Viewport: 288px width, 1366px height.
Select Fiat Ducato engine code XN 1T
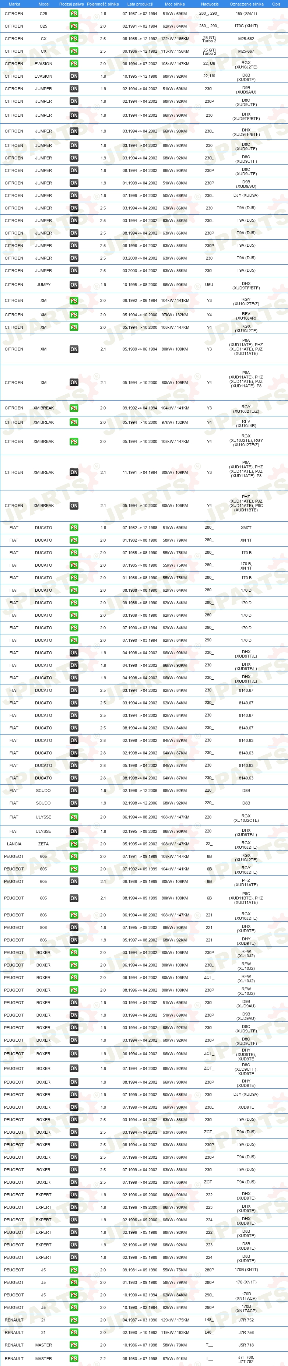click(x=246, y=541)
